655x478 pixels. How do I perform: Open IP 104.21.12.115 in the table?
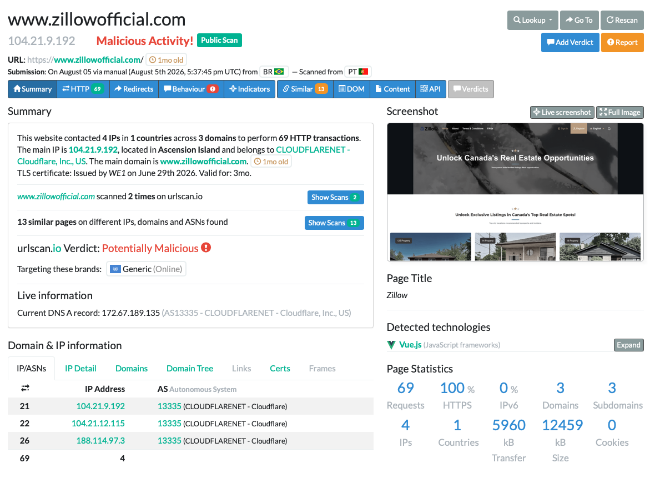[x=98, y=423]
